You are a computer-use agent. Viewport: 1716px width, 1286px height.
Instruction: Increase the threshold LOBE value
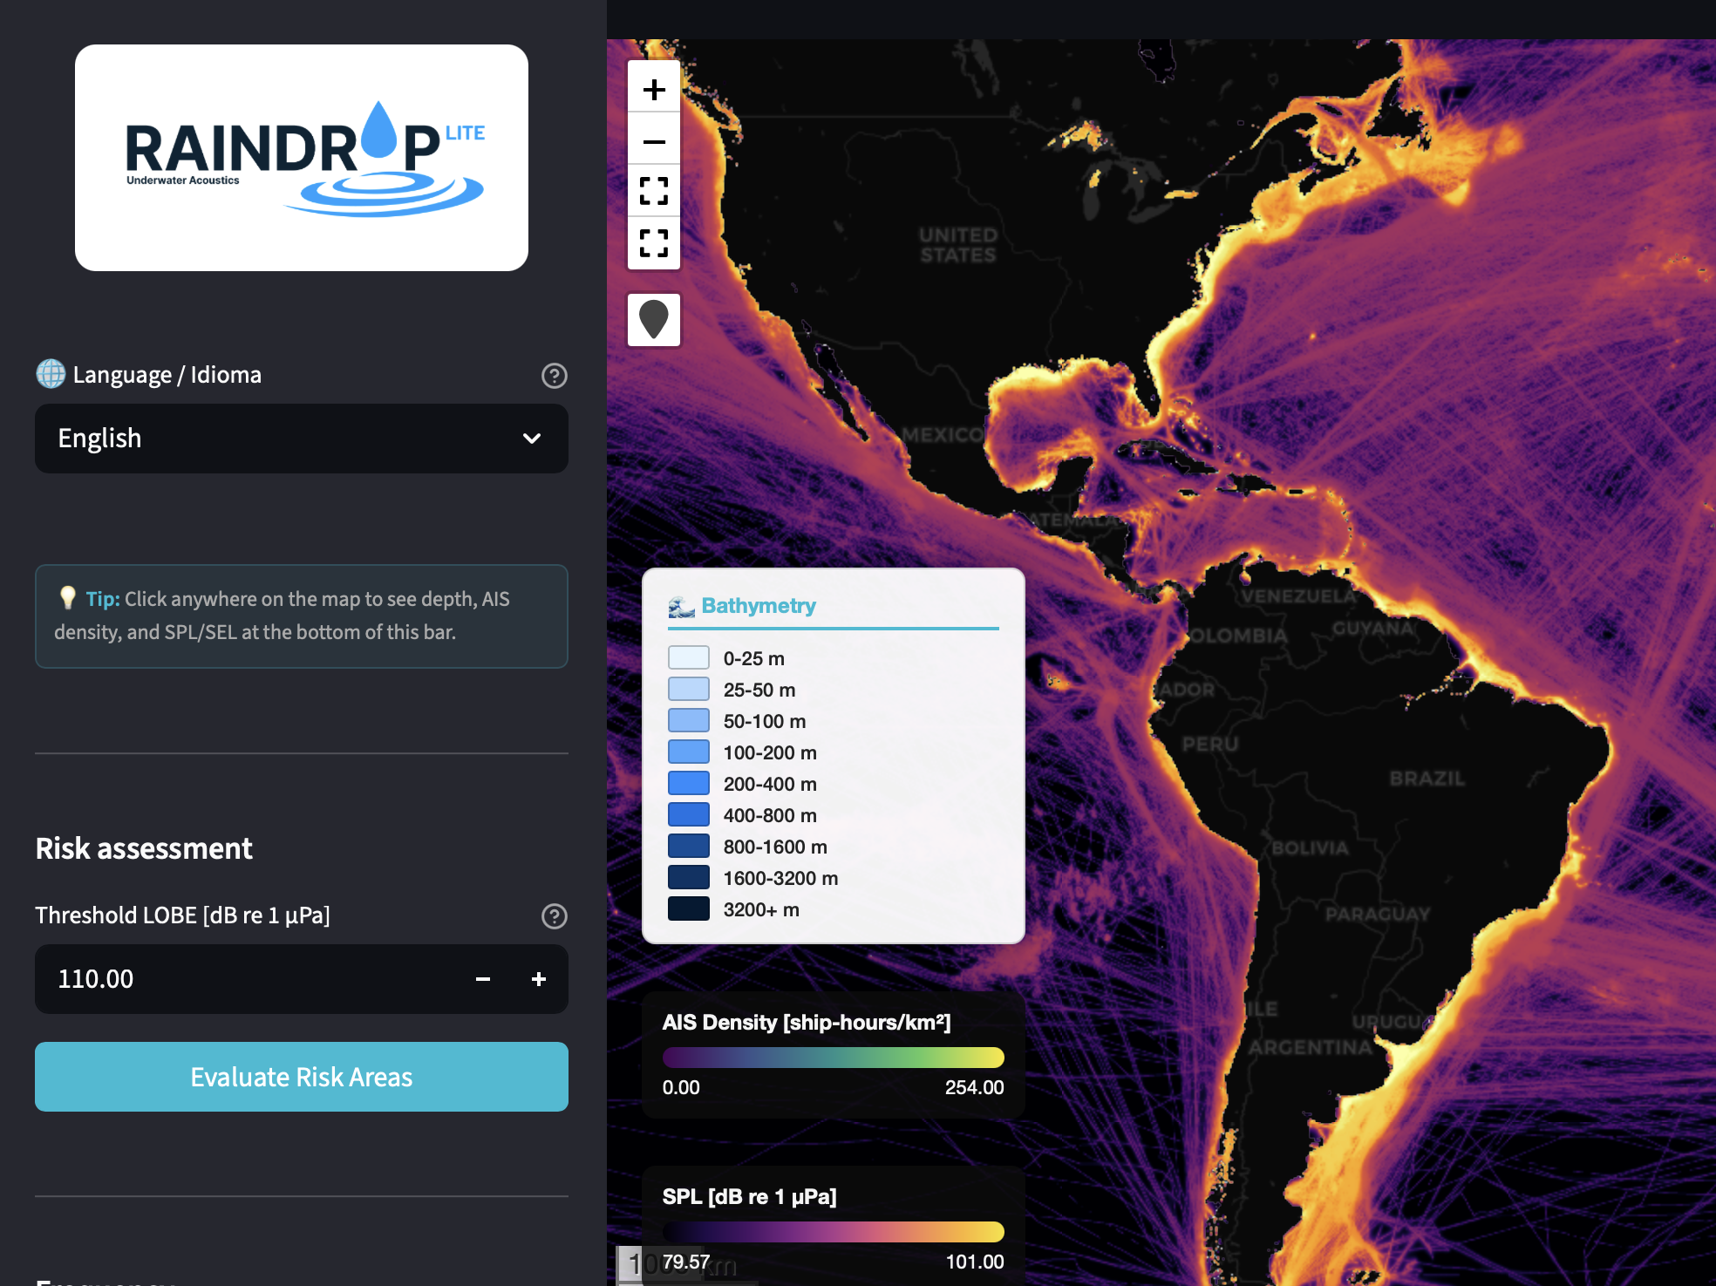(x=539, y=979)
